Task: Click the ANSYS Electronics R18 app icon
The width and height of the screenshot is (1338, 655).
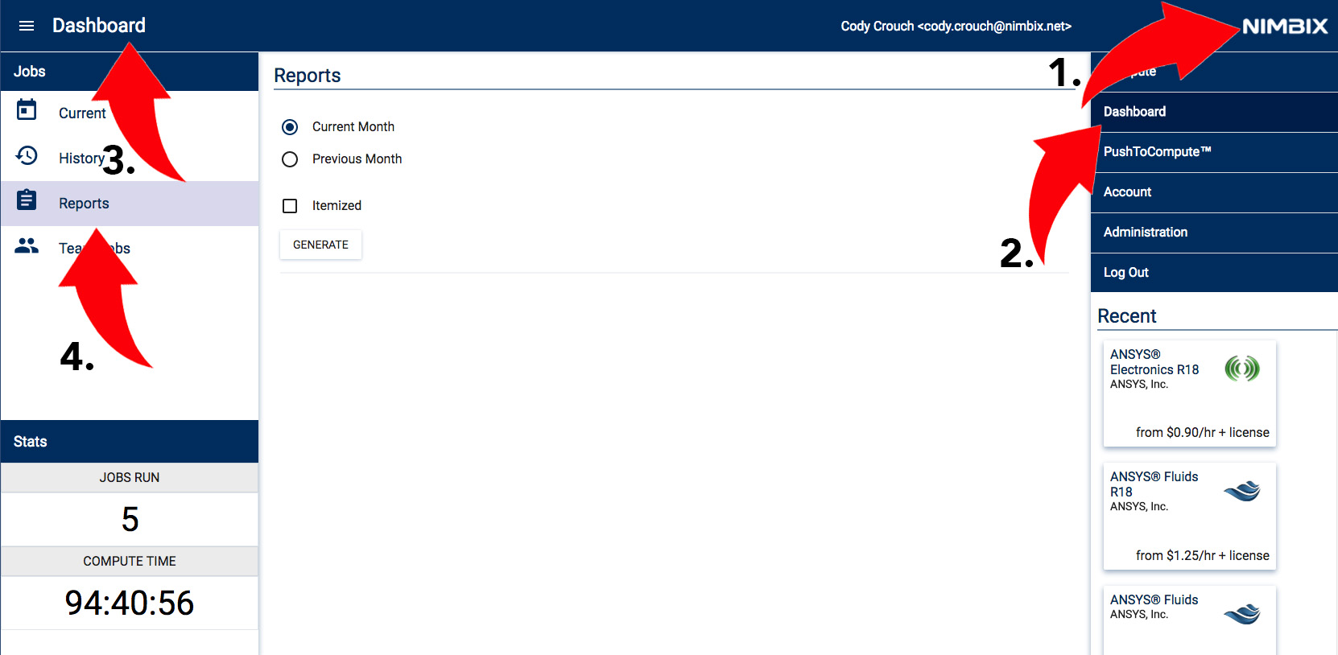Action: point(1242,369)
